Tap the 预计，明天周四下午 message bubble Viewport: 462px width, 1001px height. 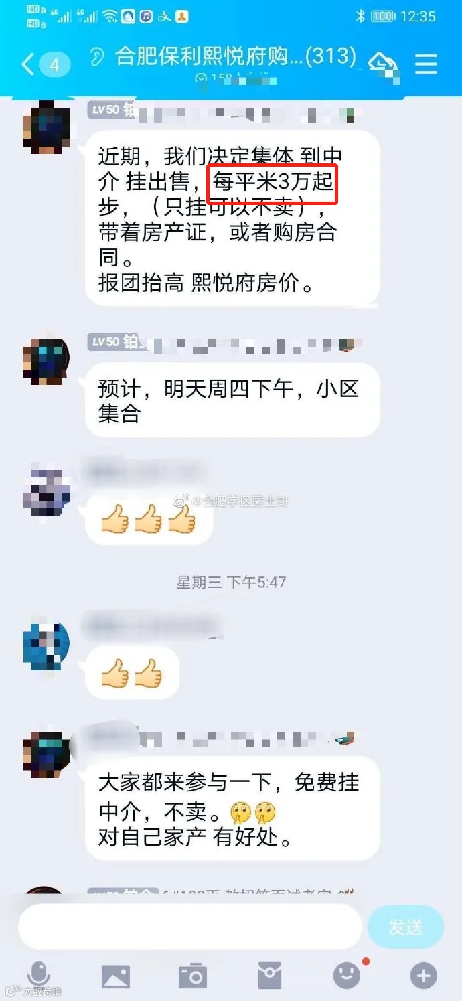232,400
